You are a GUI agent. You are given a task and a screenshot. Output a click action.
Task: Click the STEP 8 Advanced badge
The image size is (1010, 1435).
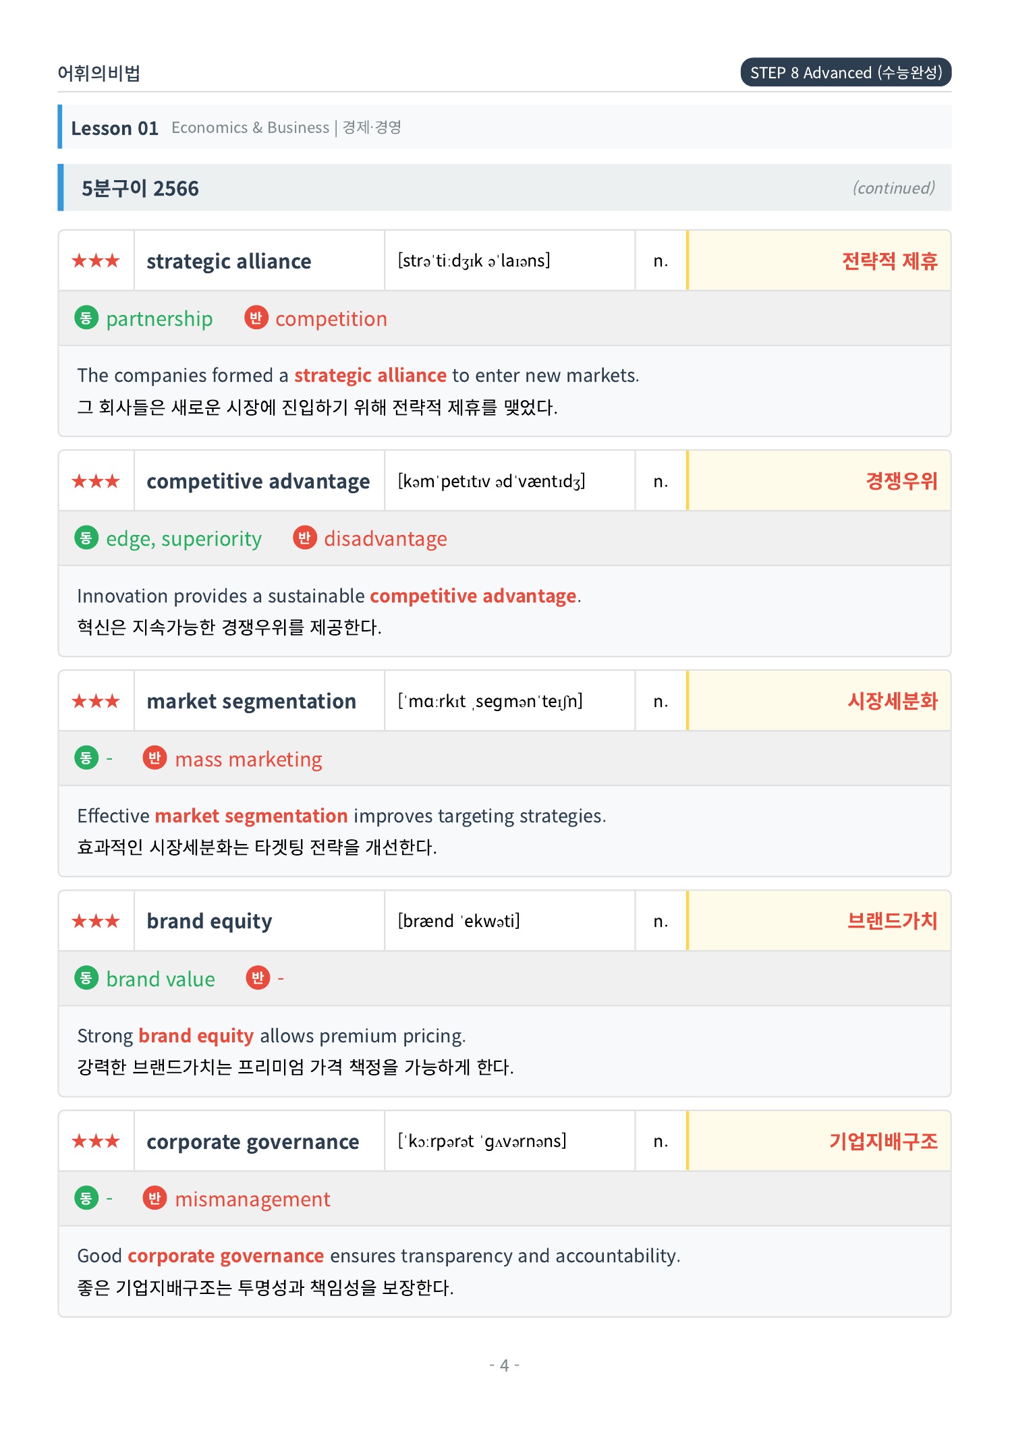coord(846,72)
